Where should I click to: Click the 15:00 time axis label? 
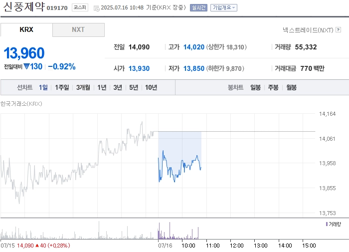309,246
